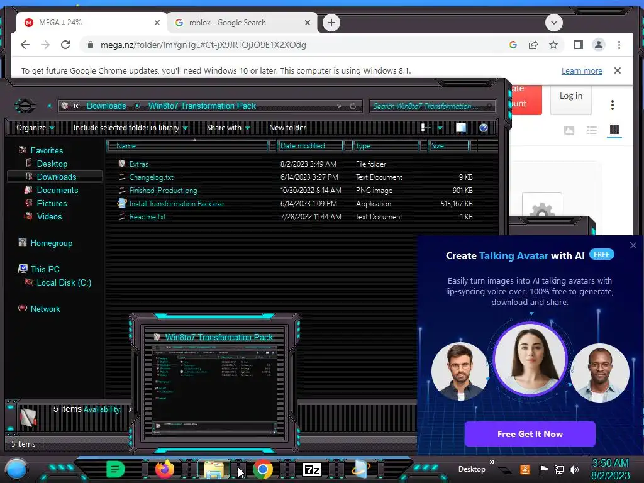The height and width of the screenshot is (483, 644).
Task: Sort files by Type column
Action: 386,146
